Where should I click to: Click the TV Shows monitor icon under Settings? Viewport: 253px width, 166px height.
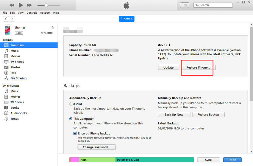6,62
